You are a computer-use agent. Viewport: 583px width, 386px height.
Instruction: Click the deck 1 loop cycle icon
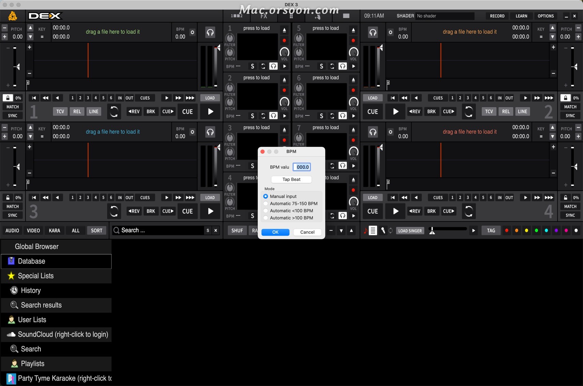point(114,111)
